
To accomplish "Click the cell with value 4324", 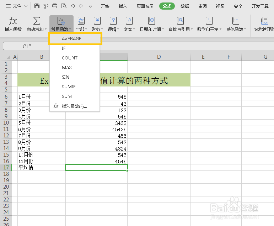I will click(x=96, y=148).
